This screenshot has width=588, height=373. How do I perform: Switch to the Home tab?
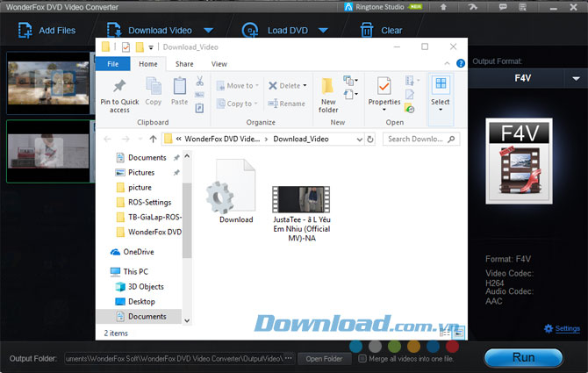148,64
